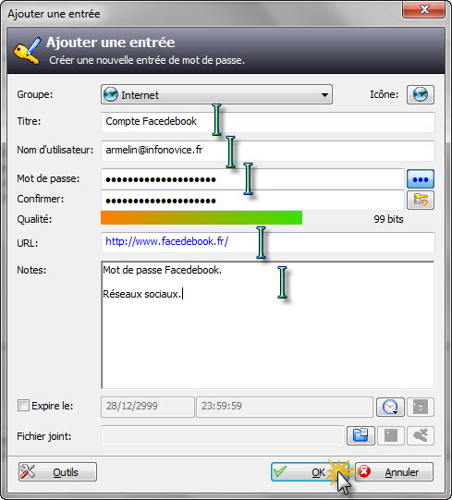Click inside the Notes text area
The width and height of the screenshot is (452, 500).
tap(268, 324)
